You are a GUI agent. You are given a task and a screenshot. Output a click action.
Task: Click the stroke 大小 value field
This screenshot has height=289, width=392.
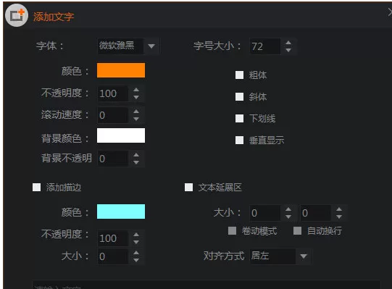113,256
